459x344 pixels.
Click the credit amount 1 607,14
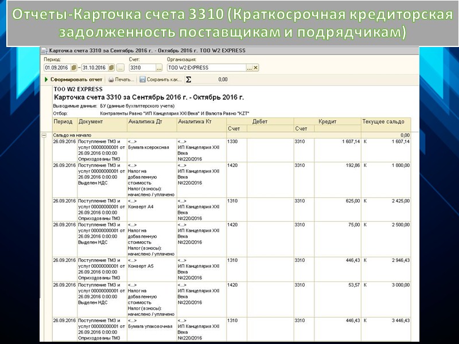(351, 142)
